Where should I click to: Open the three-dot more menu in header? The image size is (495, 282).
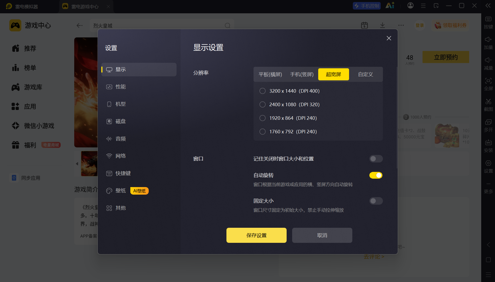[x=401, y=25]
